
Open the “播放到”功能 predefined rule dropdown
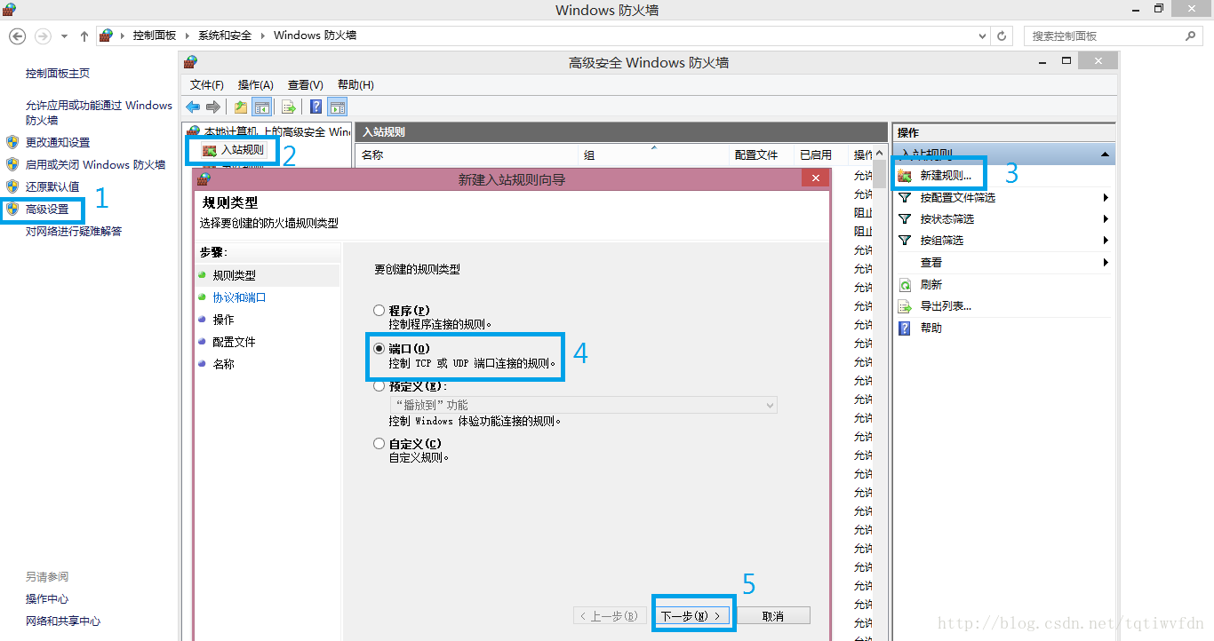click(x=583, y=405)
